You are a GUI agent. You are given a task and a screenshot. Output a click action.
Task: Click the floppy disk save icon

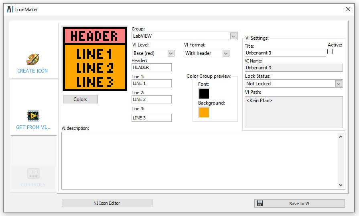coord(260,203)
